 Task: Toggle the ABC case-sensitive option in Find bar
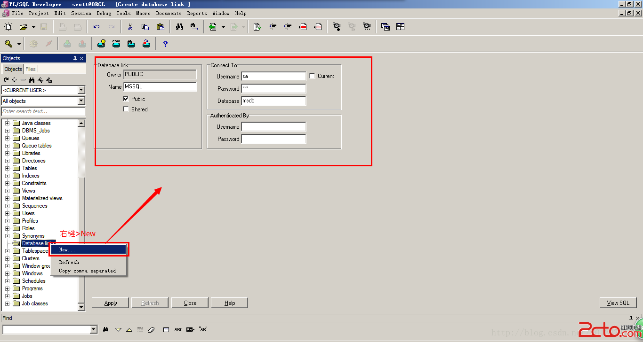pos(178,329)
